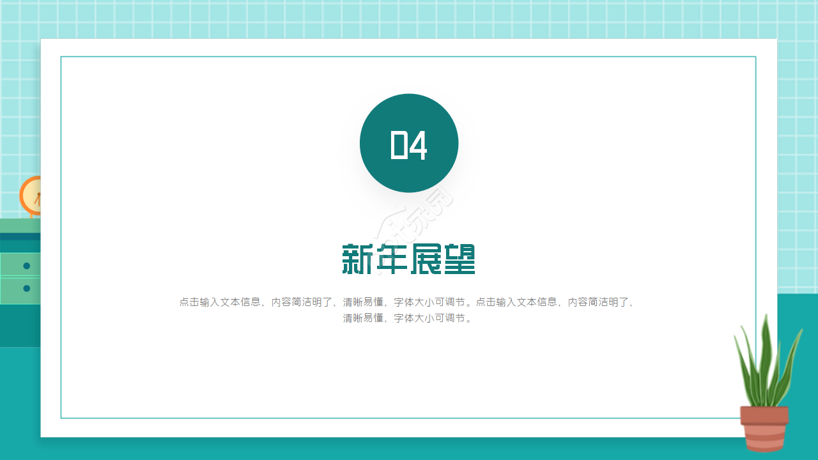The image size is (818, 460).
Task: Select the dark teal cabinet base shape
Action: [19, 326]
